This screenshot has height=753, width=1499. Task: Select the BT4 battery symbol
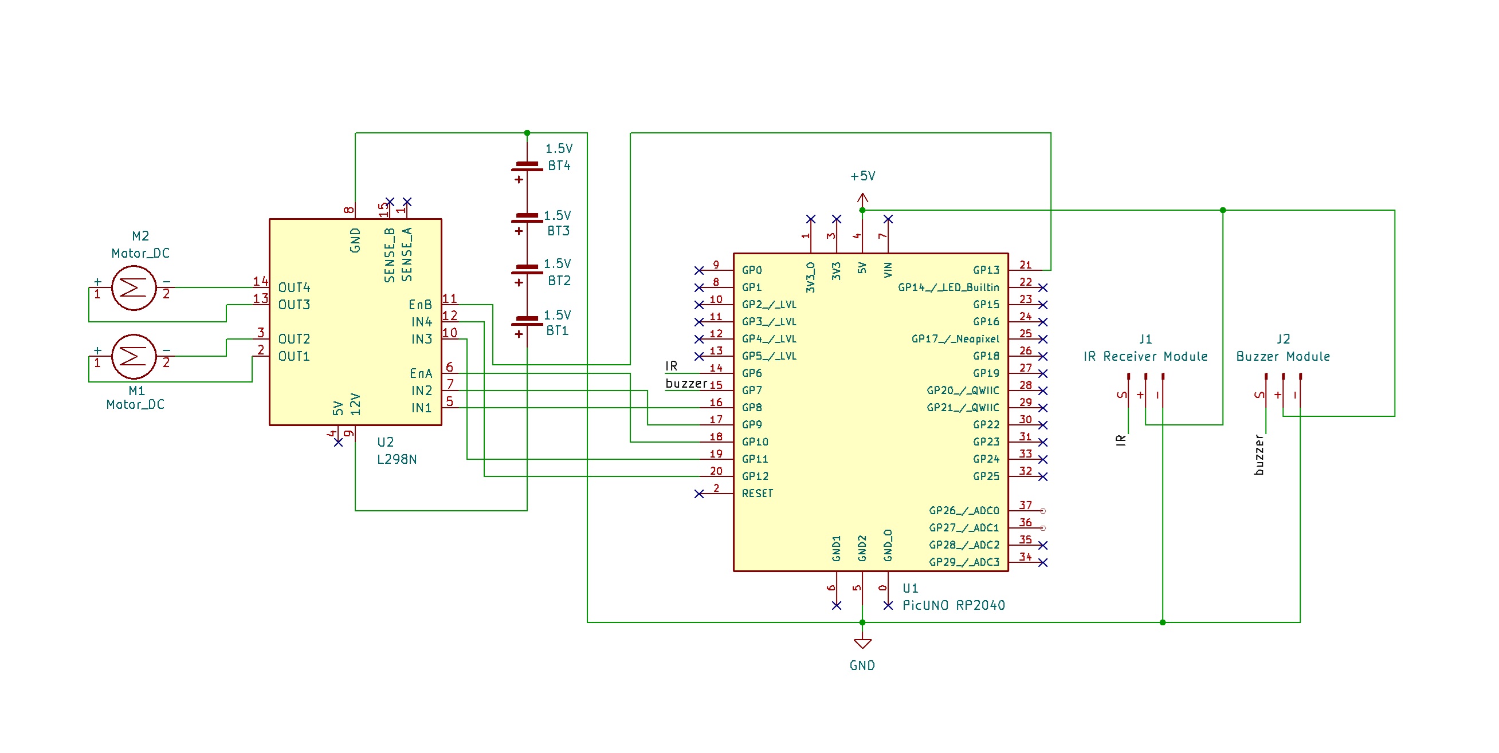pos(527,167)
